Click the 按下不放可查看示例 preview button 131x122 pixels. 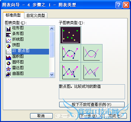click(92, 105)
